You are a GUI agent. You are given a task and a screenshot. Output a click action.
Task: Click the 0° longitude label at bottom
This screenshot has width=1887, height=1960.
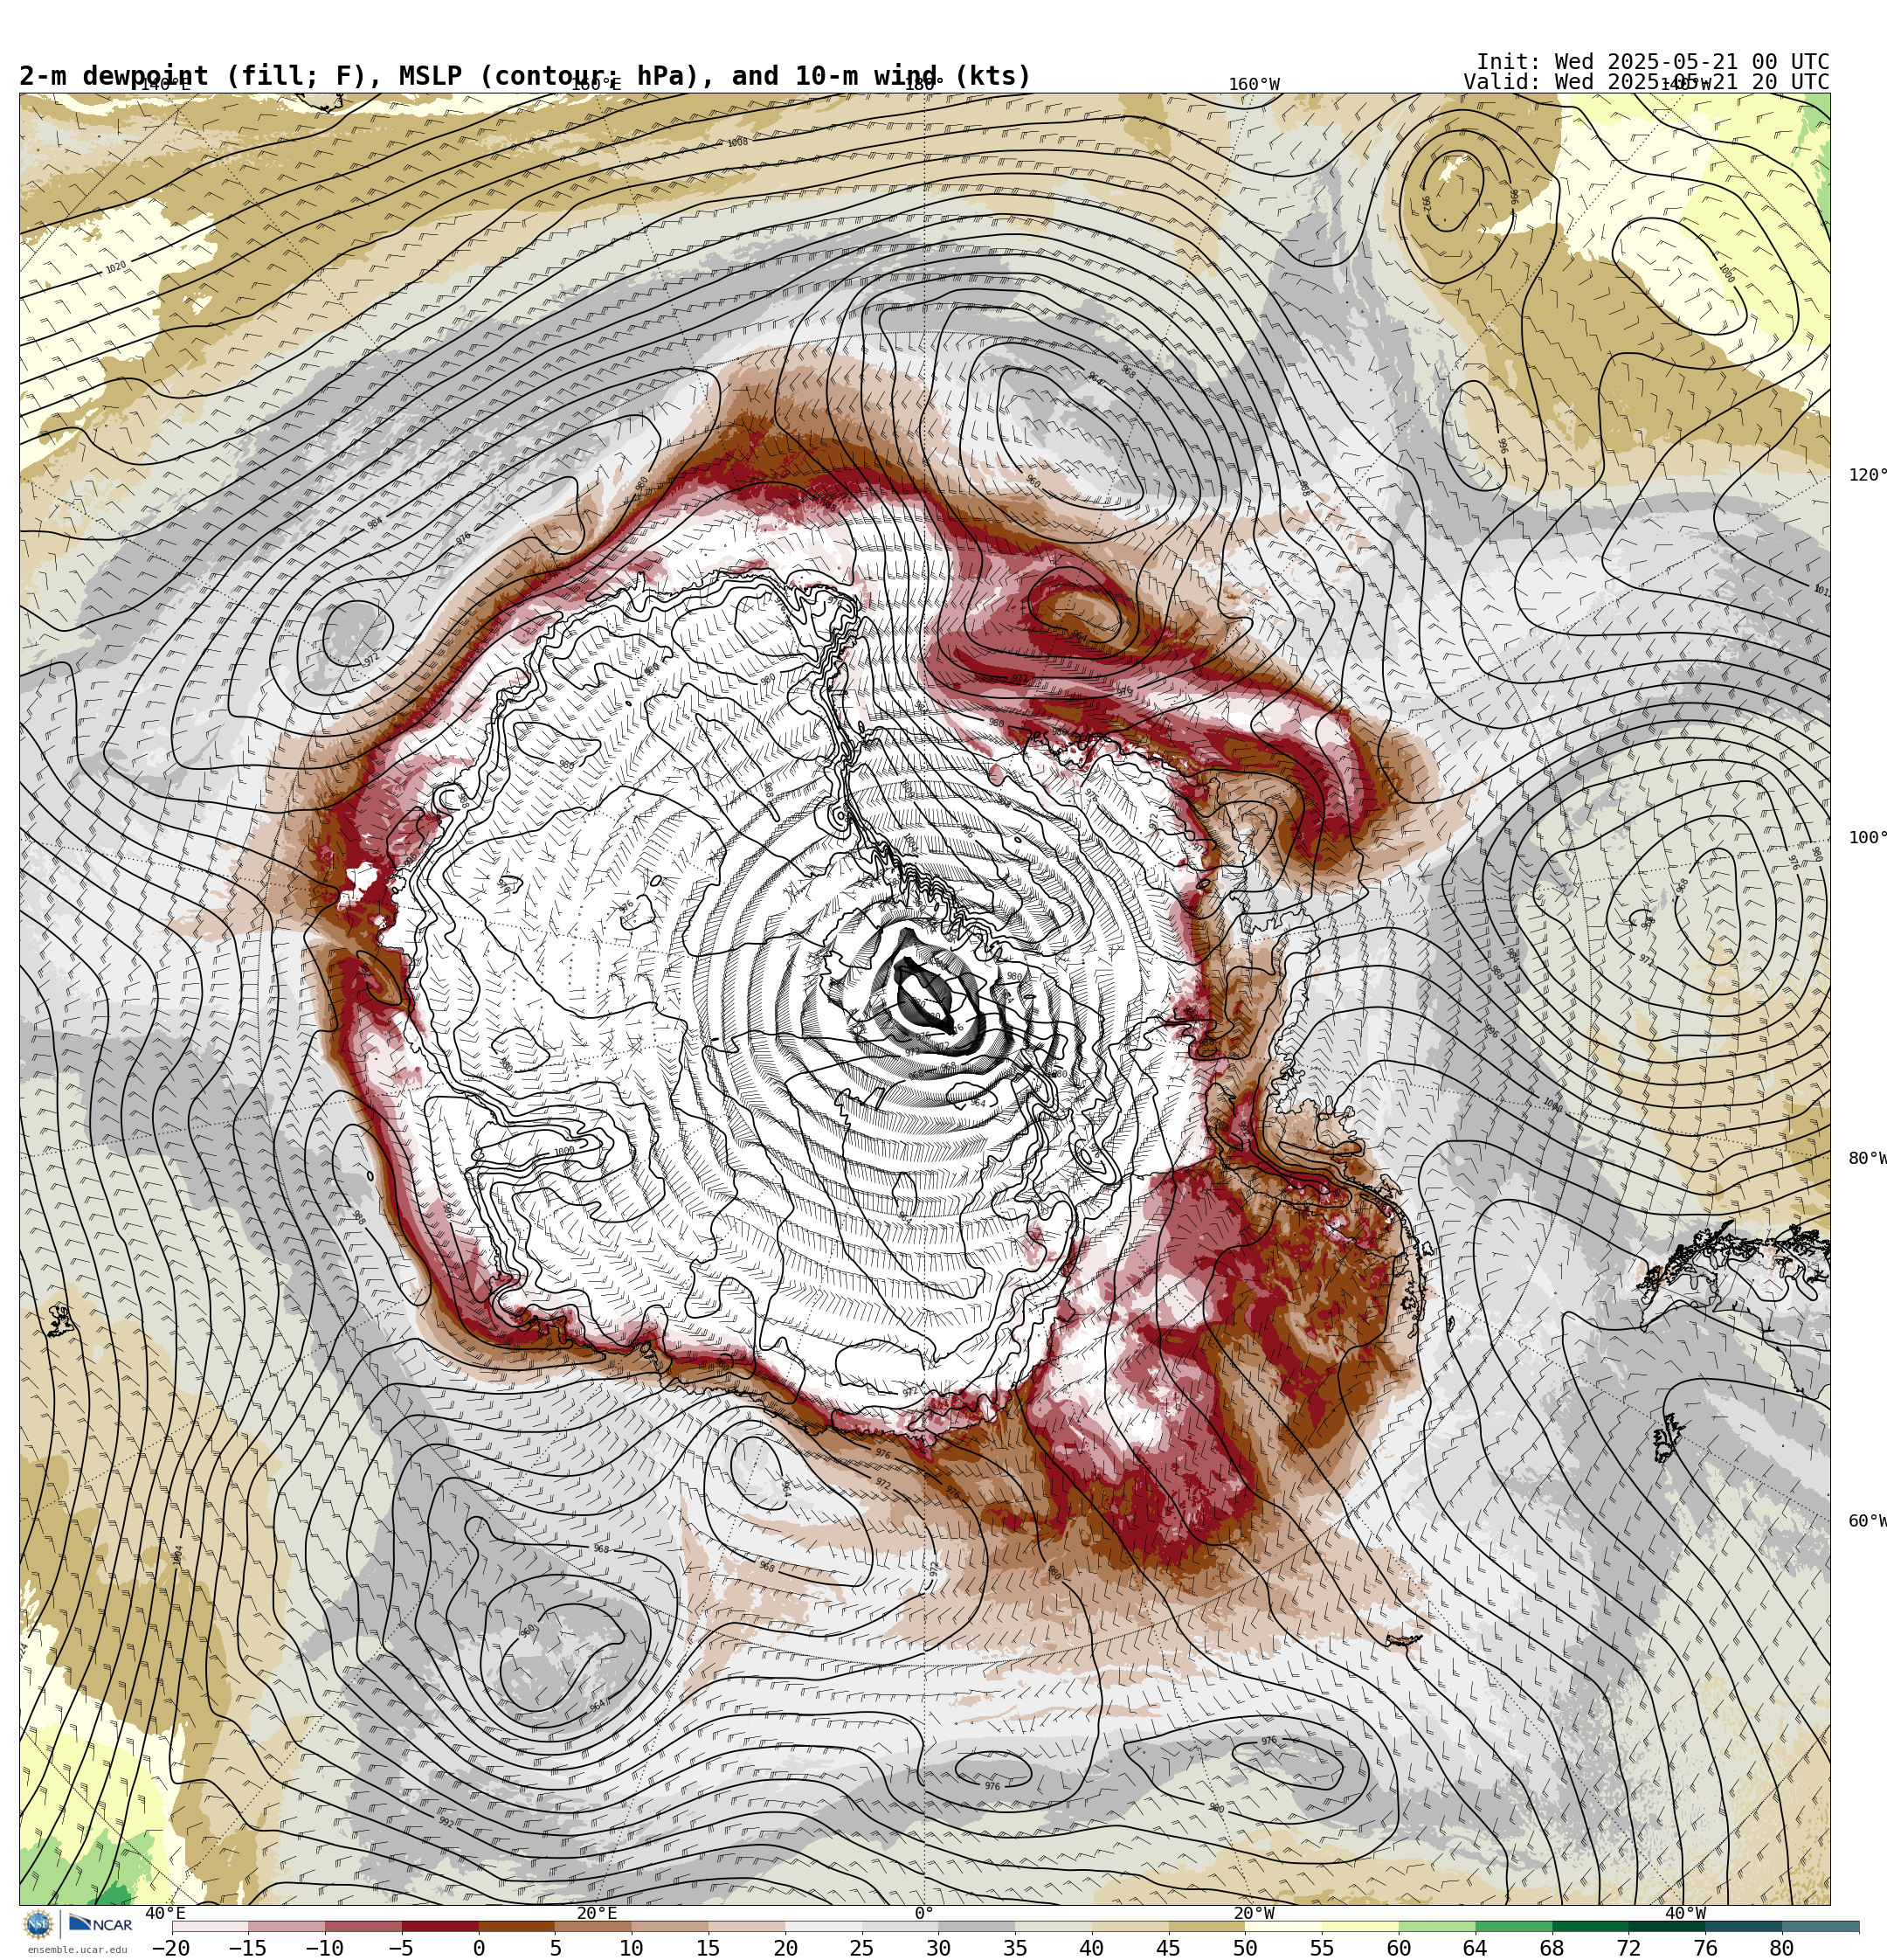[x=924, y=1914]
